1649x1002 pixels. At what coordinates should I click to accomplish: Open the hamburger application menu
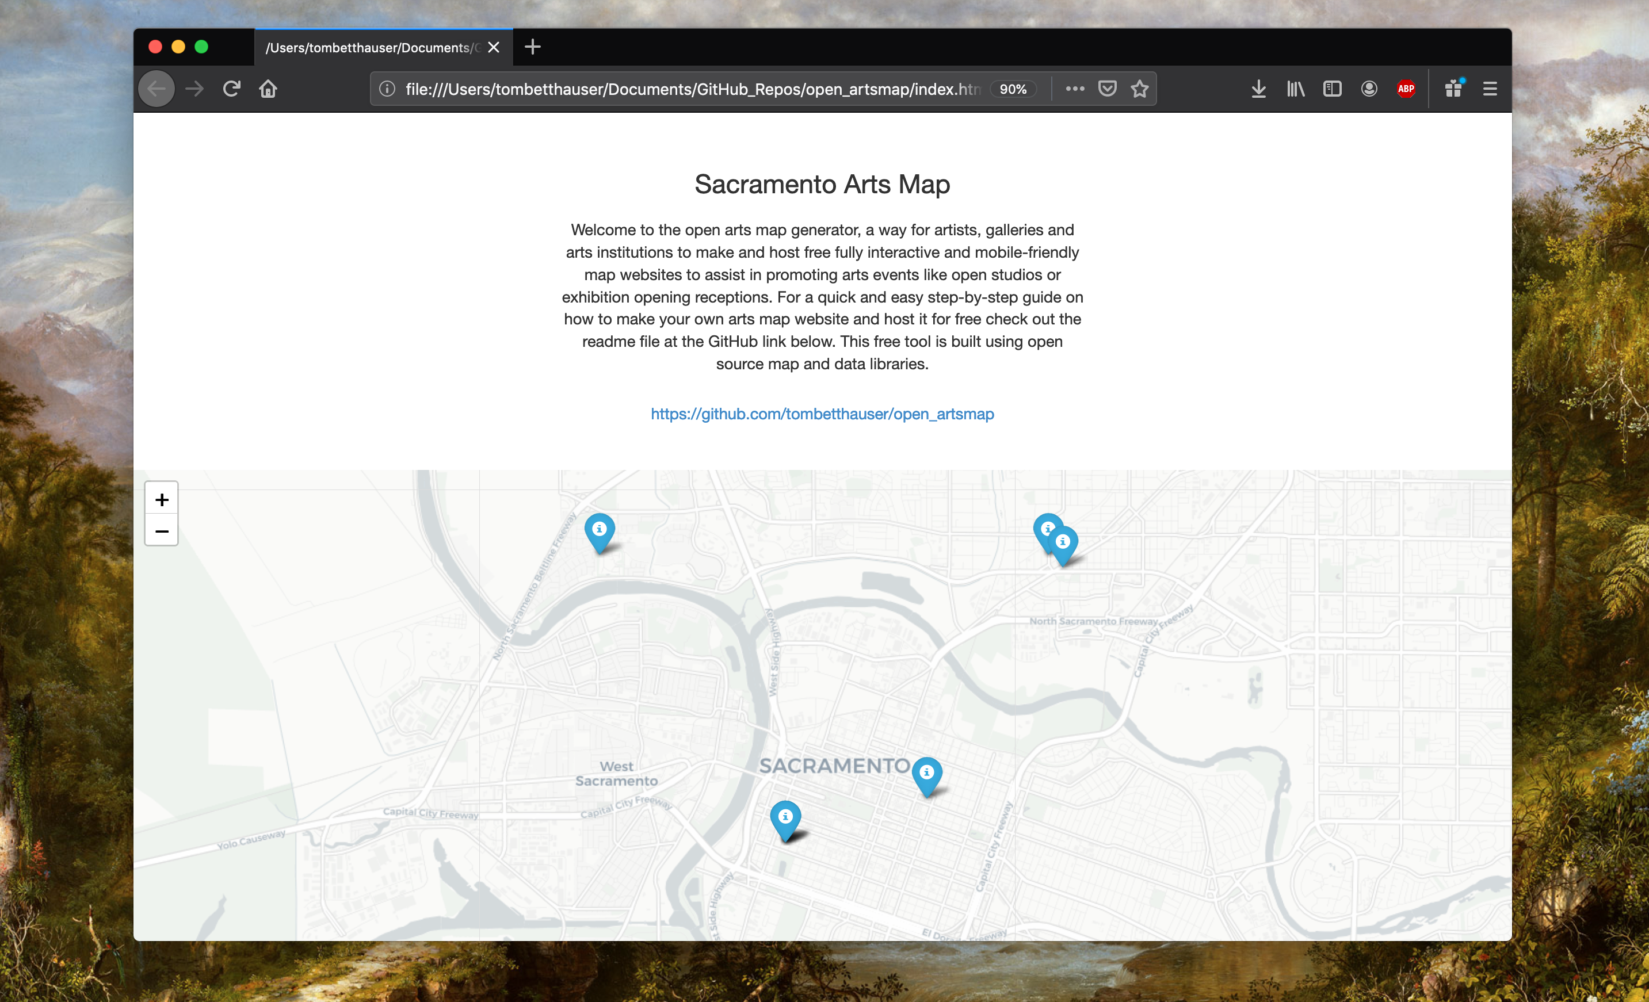[x=1490, y=89]
